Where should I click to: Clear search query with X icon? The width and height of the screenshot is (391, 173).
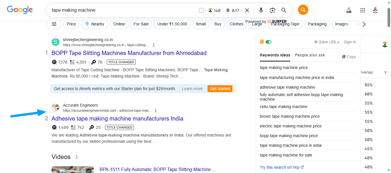(x=247, y=10)
